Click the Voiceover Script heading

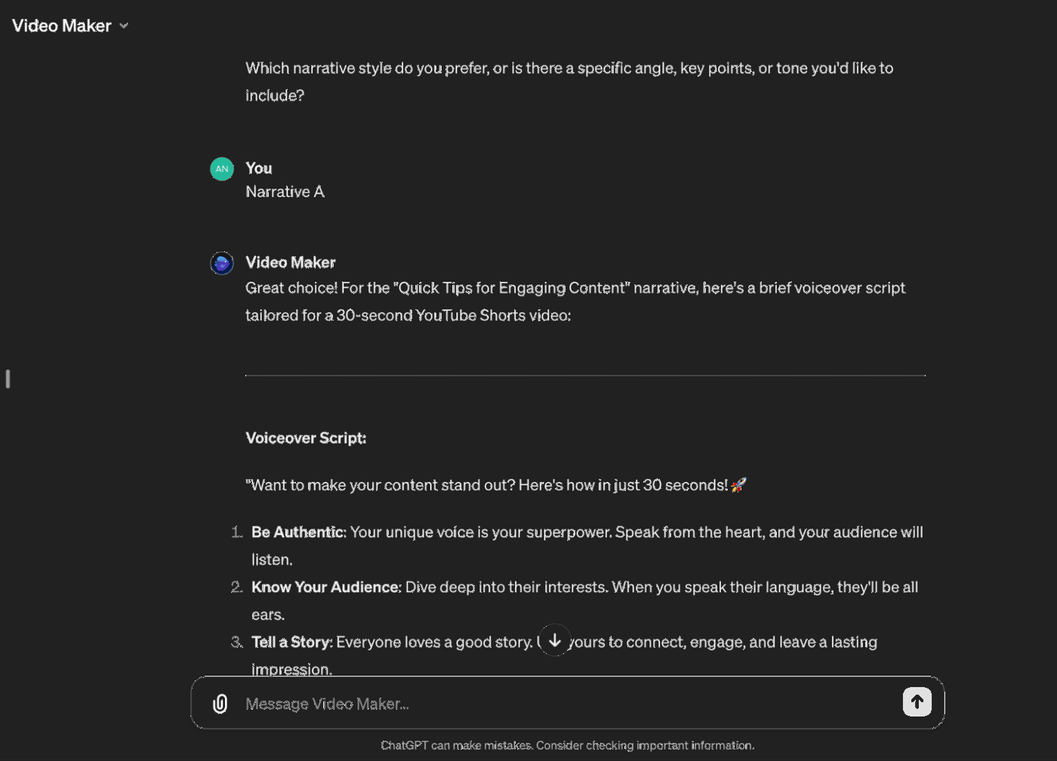306,437
